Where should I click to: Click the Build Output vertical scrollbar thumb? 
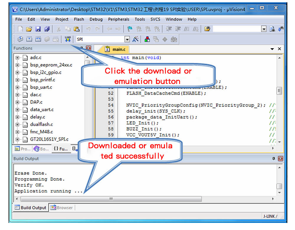point(279,186)
